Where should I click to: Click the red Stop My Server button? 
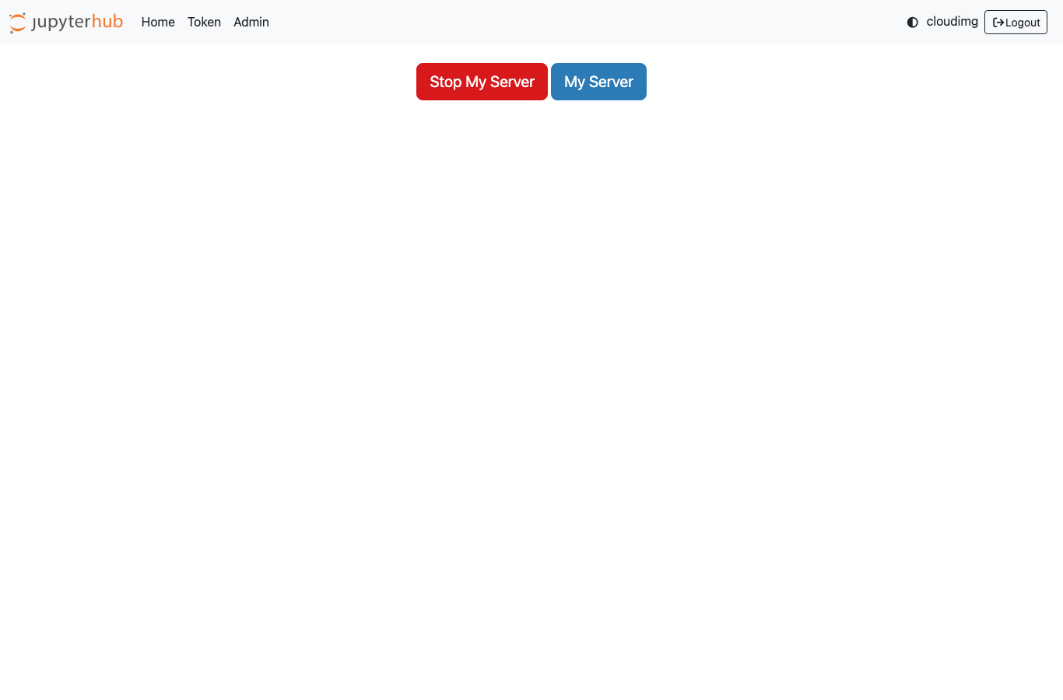(x=482, y=82)
